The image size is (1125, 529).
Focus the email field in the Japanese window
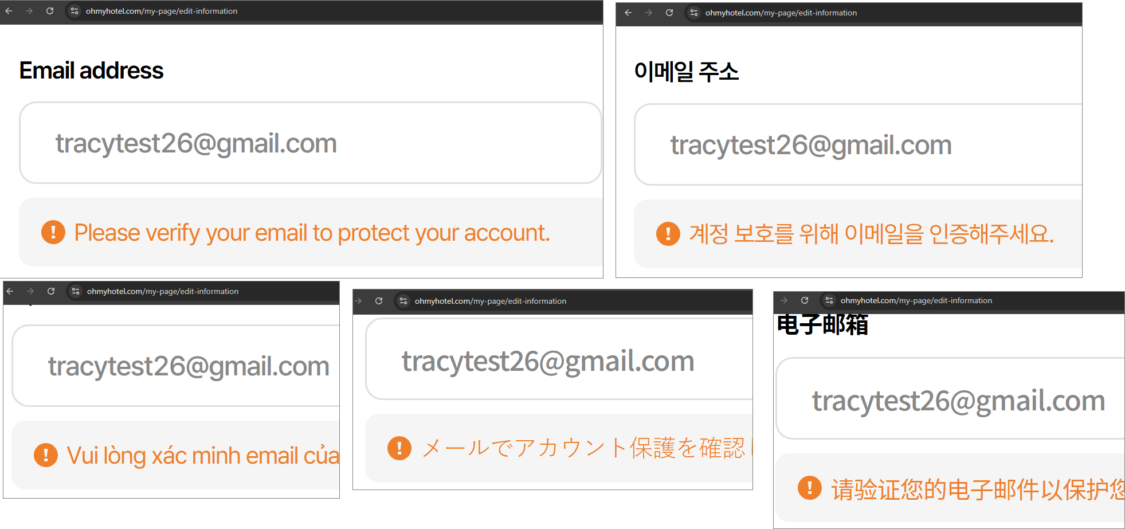pyautogui.click(x=559, y=359)
